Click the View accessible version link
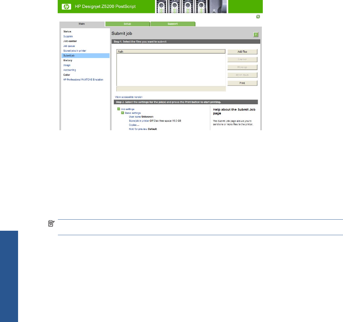The height and width of the screenshot is (322, 343). point(129,97)
